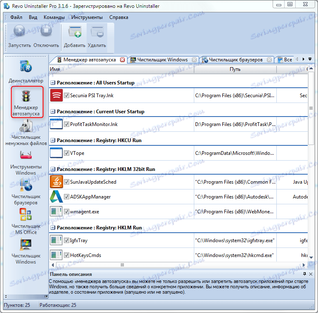Click the SunJavaUpdateSched Java icon
This screenshot has width=318, height=313.
(x=57, y=182)
